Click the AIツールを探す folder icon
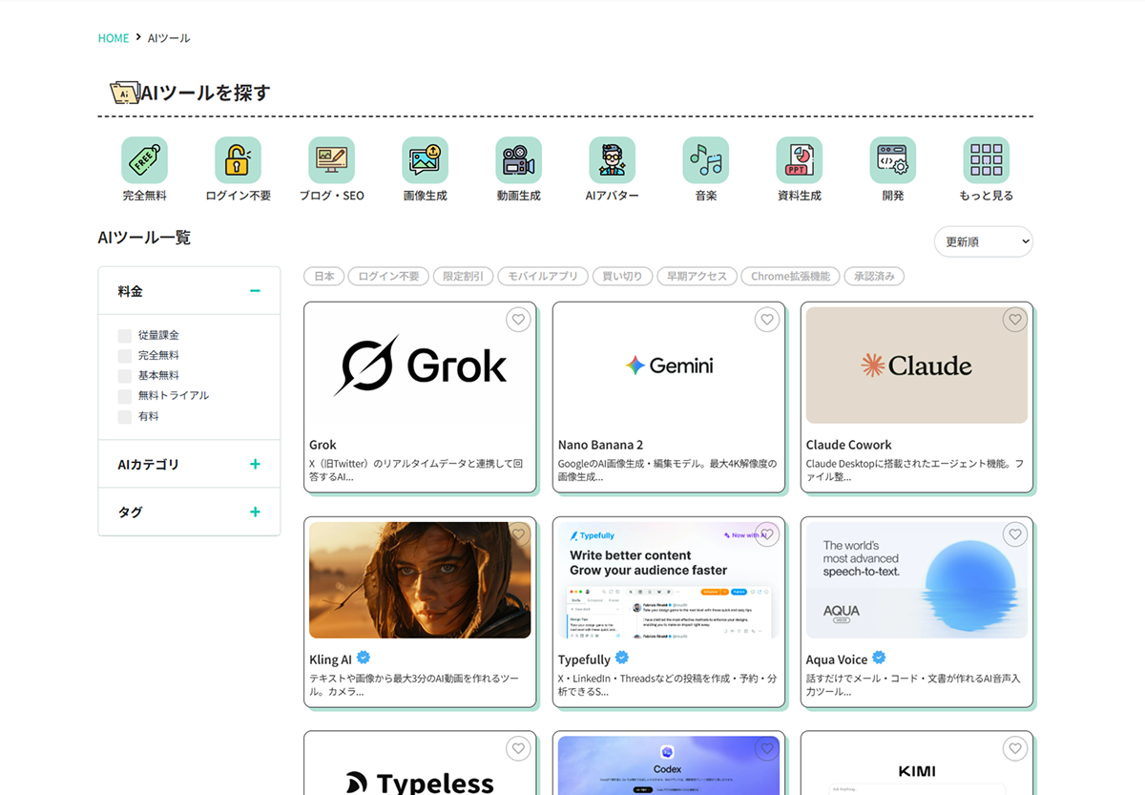The height and width of the screenshot is (795, 1145). tap(124, 93)
